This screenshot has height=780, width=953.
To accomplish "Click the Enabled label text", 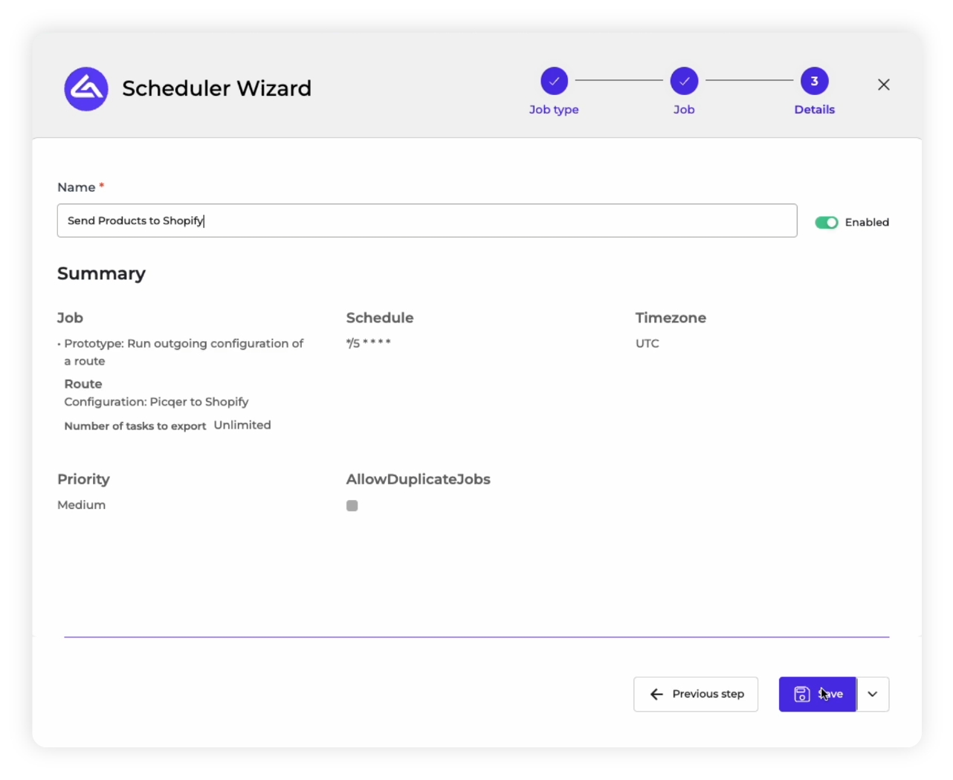I will [x=867, y=222].
